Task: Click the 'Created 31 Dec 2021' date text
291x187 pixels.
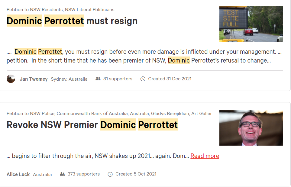Action: 170,79
